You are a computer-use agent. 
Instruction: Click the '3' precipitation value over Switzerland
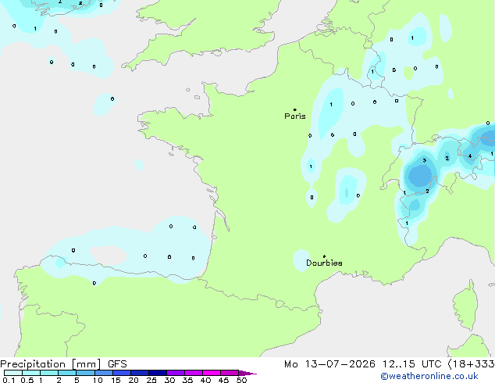pos(424,160)
